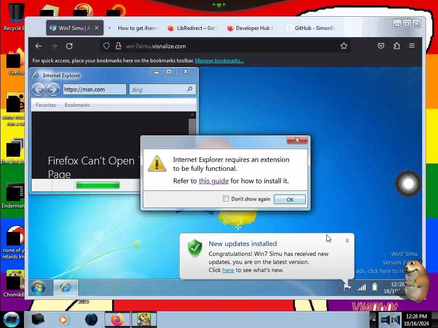Click the Internet Explorer forward button
The width and height of the screenshot is (438, 328).
[x=53, y=90]
